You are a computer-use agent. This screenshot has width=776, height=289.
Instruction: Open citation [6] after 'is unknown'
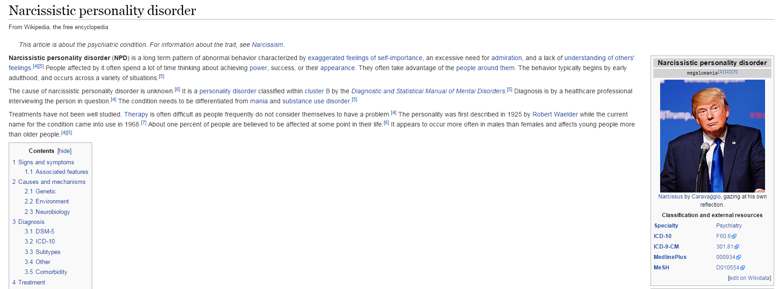[177, 90]
